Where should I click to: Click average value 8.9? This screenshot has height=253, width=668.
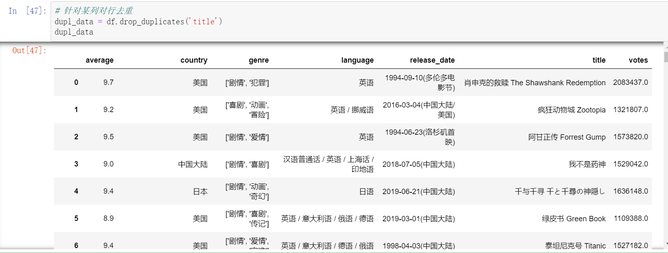point(109,218)
